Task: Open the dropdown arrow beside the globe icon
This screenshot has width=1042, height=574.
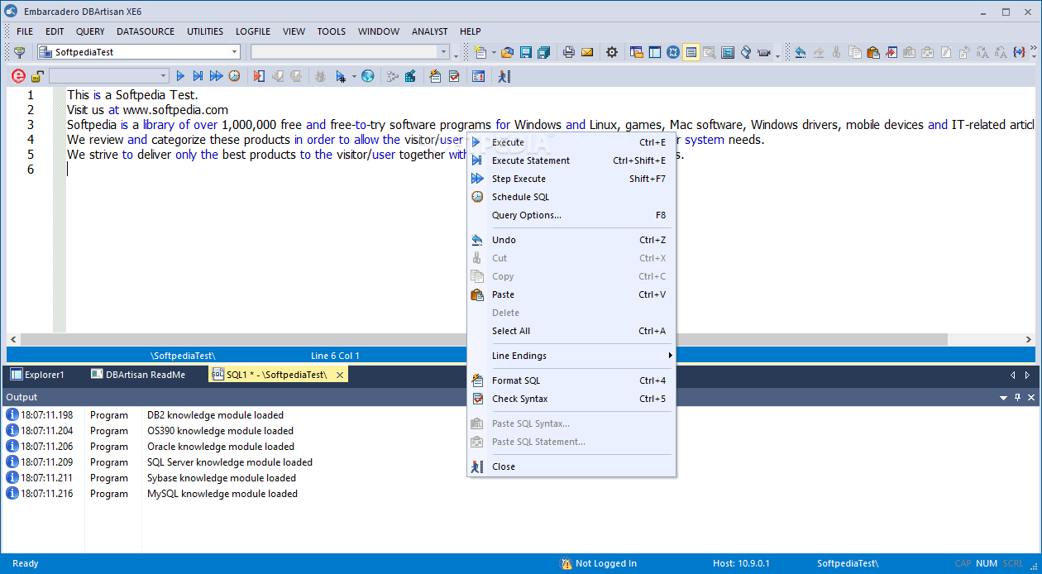Action: click(x=354, y=76)
